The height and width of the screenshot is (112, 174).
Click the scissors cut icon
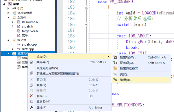[32, 79]
